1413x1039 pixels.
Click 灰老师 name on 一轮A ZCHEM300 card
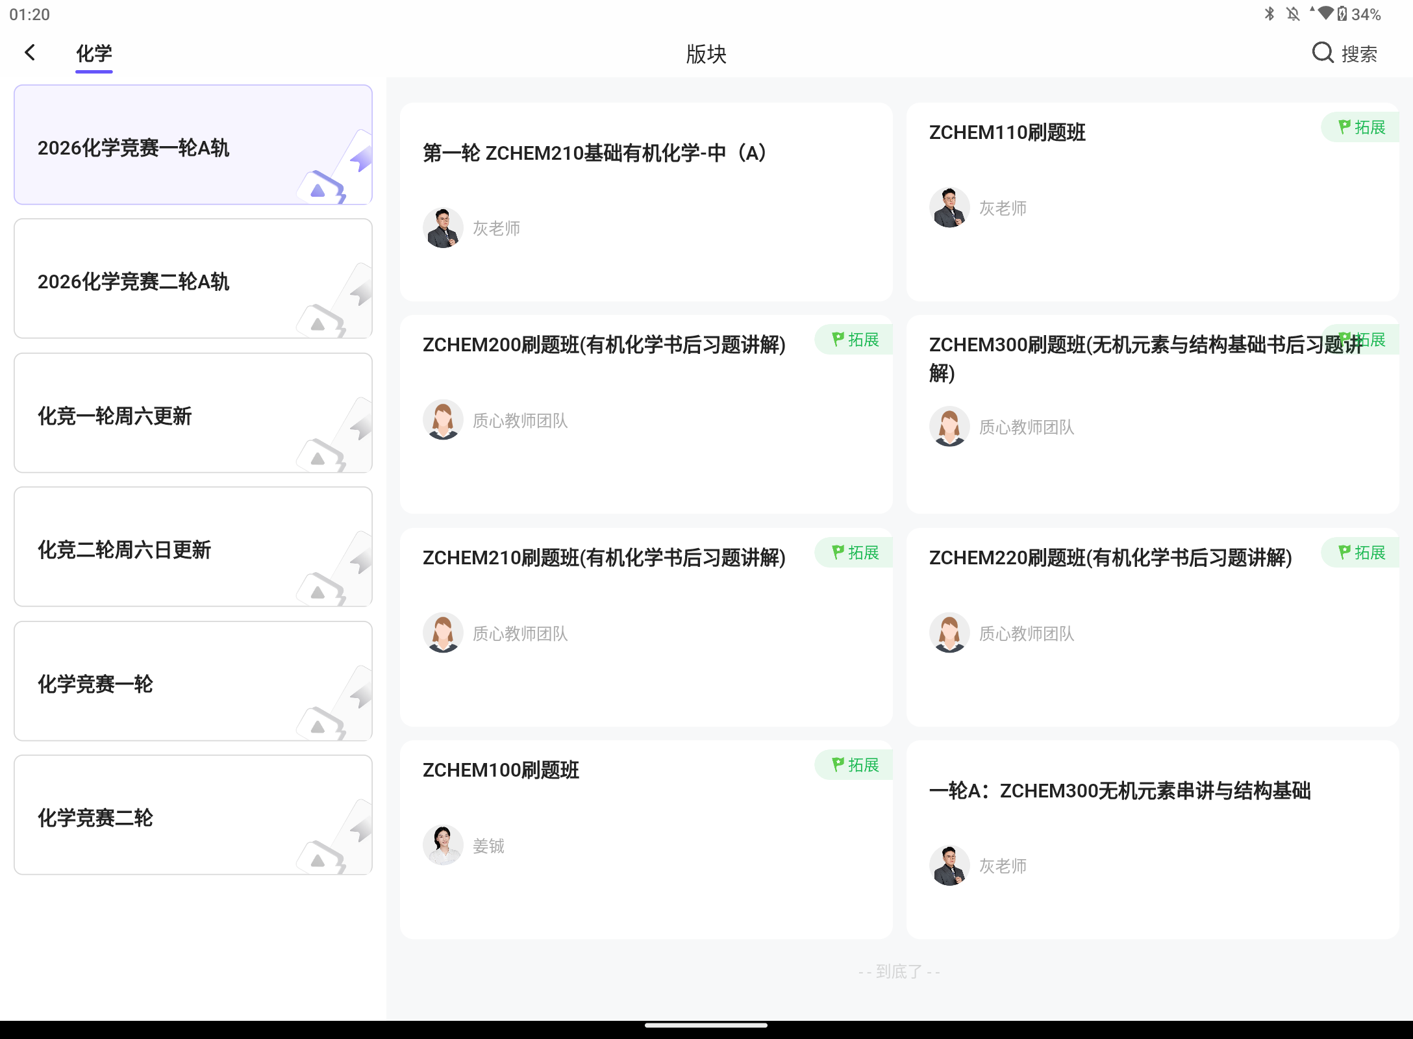pos(1003,866)
